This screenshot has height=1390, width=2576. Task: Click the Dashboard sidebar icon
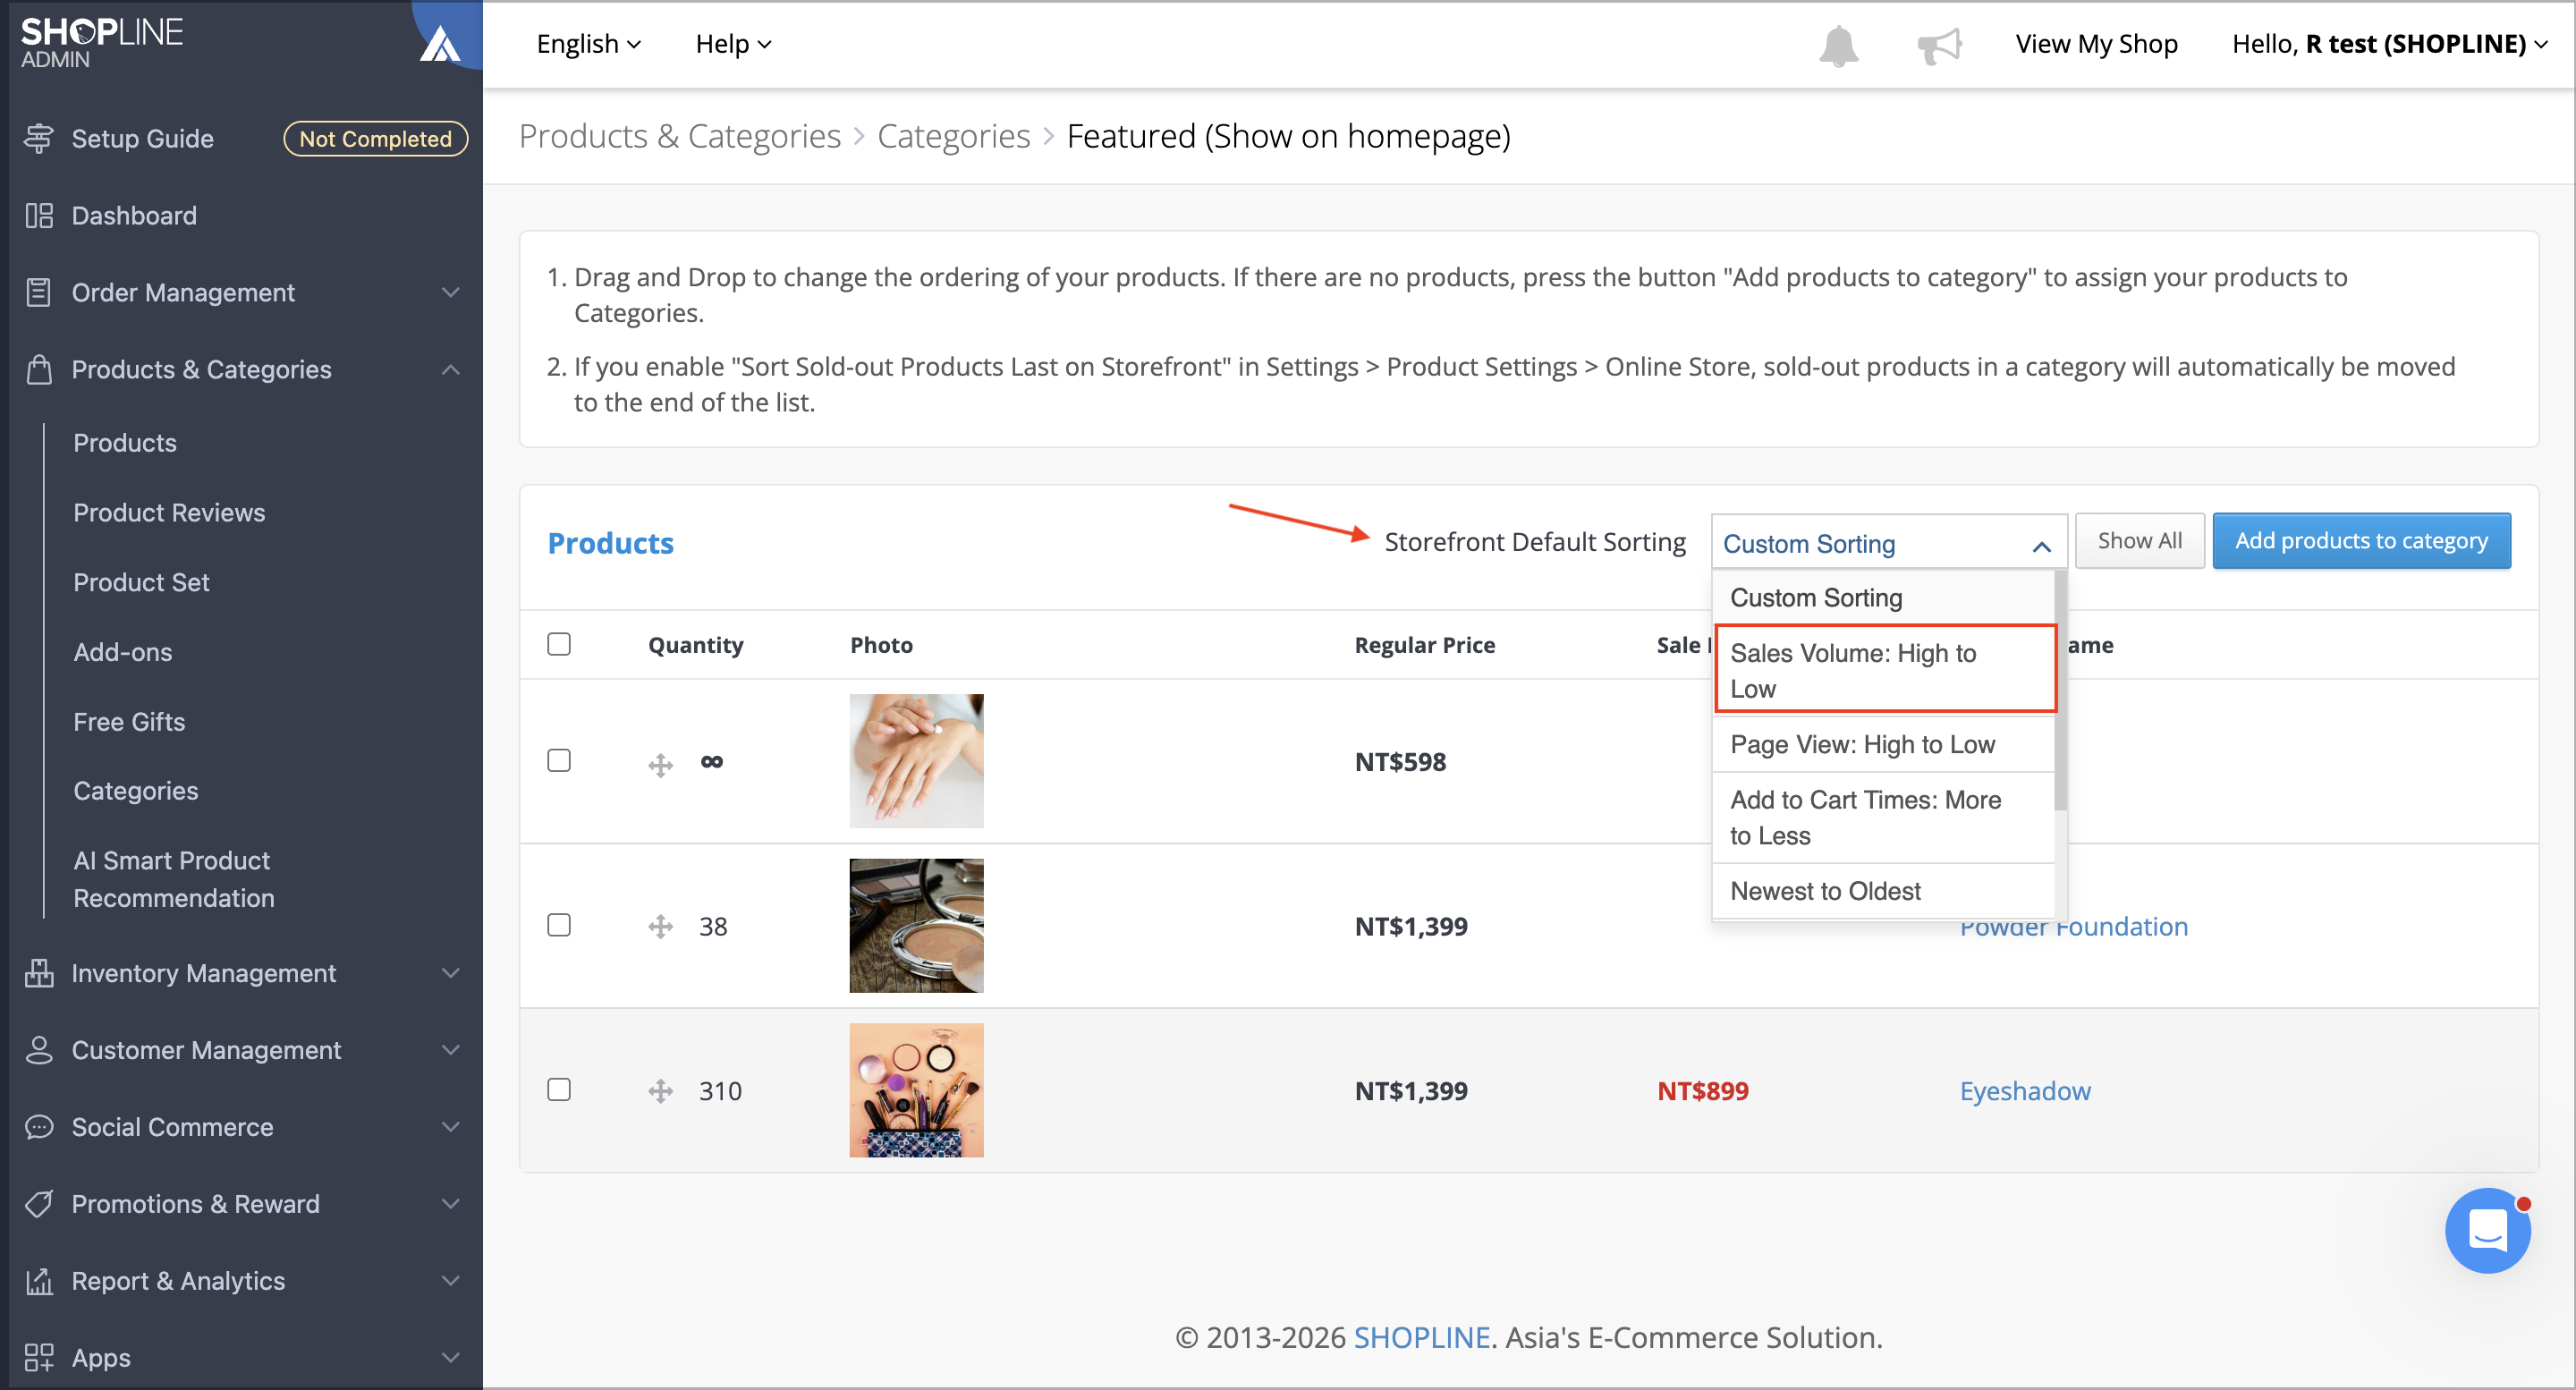pos(39,215)
